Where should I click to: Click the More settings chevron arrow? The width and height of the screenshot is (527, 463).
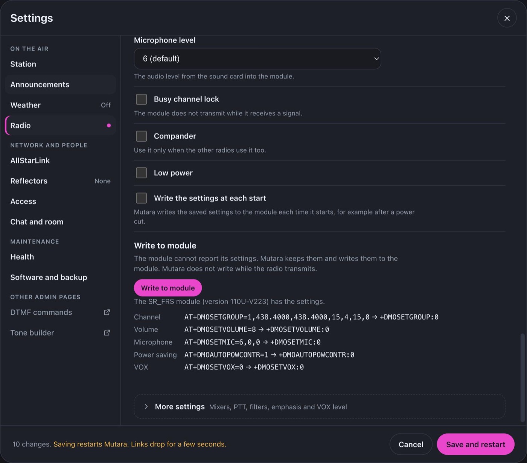[x=146, y=406]
